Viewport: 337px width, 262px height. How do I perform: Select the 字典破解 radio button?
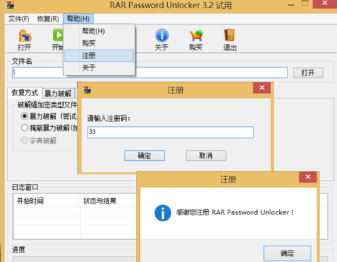coord(24,141)
